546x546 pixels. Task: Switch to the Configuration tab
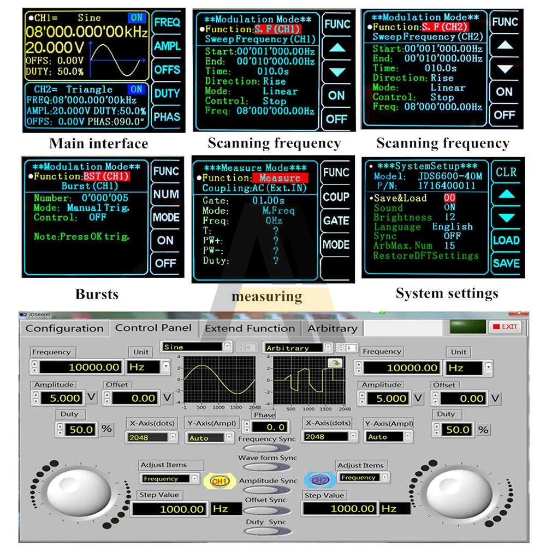[64, 328]
